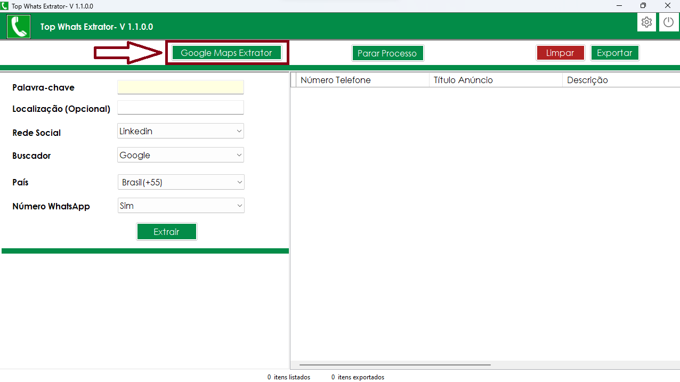Image resolution: width=680 pixels, height=382 pixels.
Task: Open settings via the gear icon
Action: [x=646, y=22]
